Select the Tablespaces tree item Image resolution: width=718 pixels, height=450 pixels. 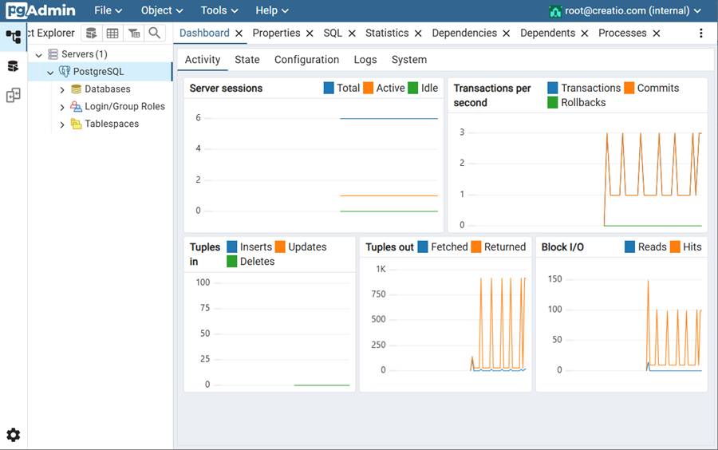tap(112, 124)
